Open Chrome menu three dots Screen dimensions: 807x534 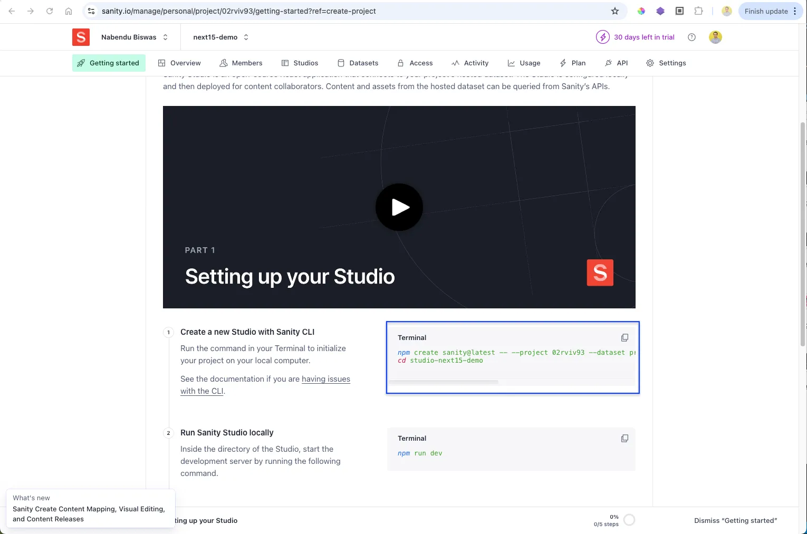tap(795, 11)
